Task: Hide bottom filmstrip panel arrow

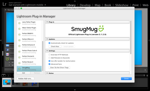Action: coord(75,90)
